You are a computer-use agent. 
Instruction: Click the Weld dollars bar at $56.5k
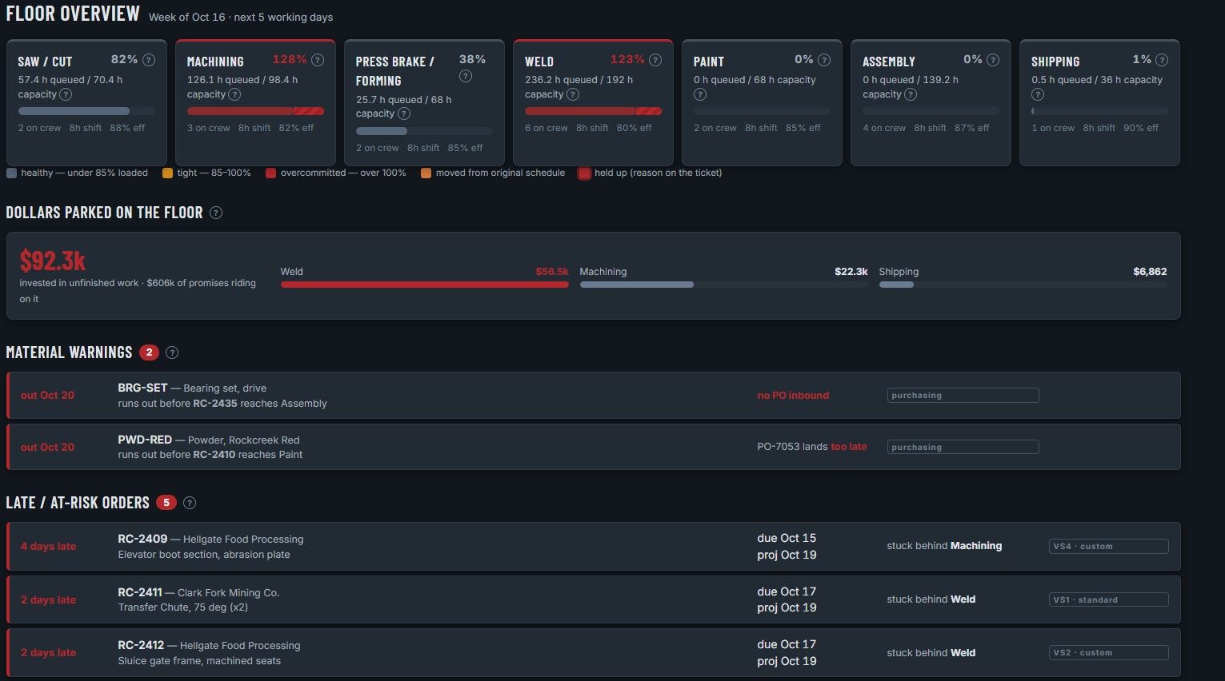point(425,285)
